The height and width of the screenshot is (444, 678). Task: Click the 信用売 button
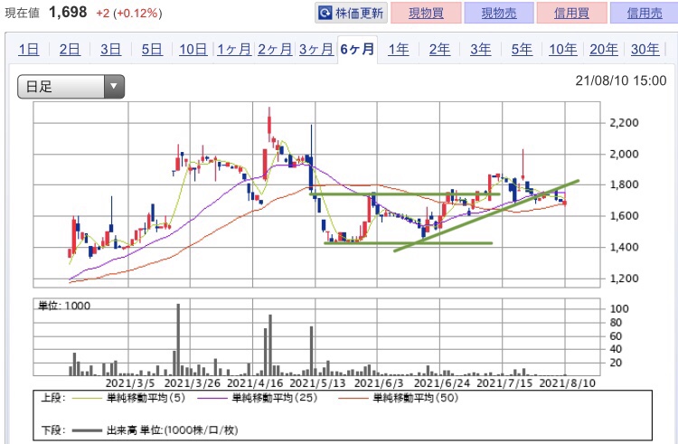(x=645, y=13)
